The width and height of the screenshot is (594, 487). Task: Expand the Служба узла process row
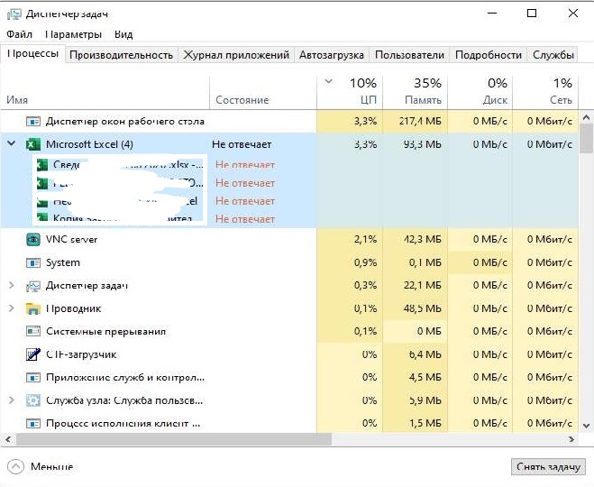[x=12, y=400]
